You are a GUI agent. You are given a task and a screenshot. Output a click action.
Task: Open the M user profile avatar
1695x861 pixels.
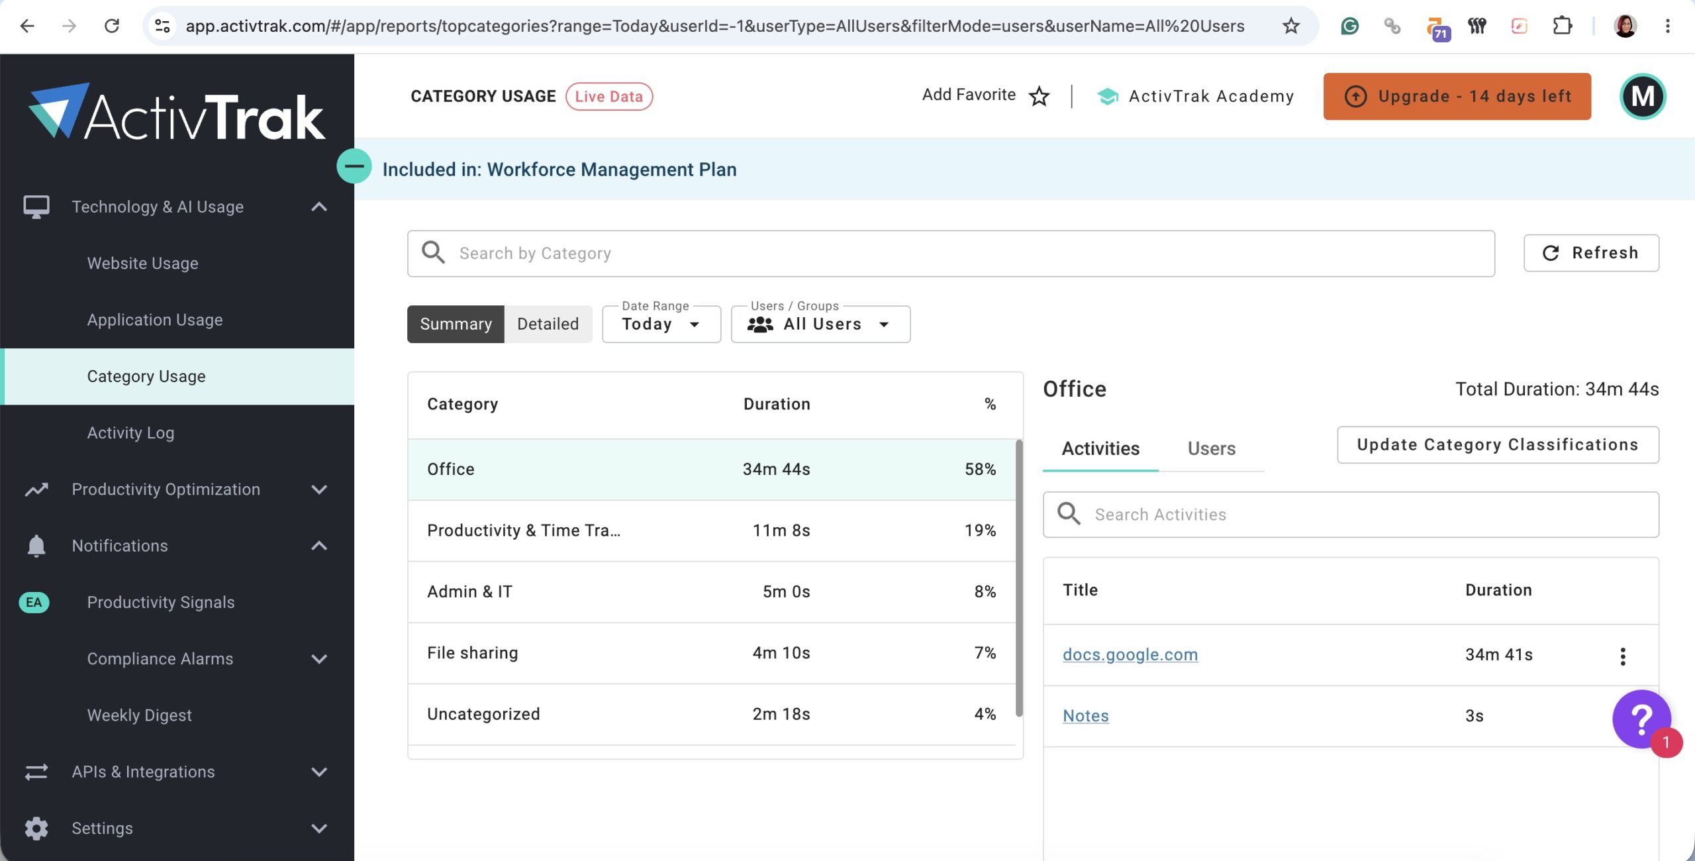pyautogui.click(x=1643, y=96)
